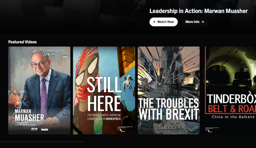Viewport: 256px width, 148px height.
Task: Click the Leadership in Action logo on the poster
Action: coord(52,53)
